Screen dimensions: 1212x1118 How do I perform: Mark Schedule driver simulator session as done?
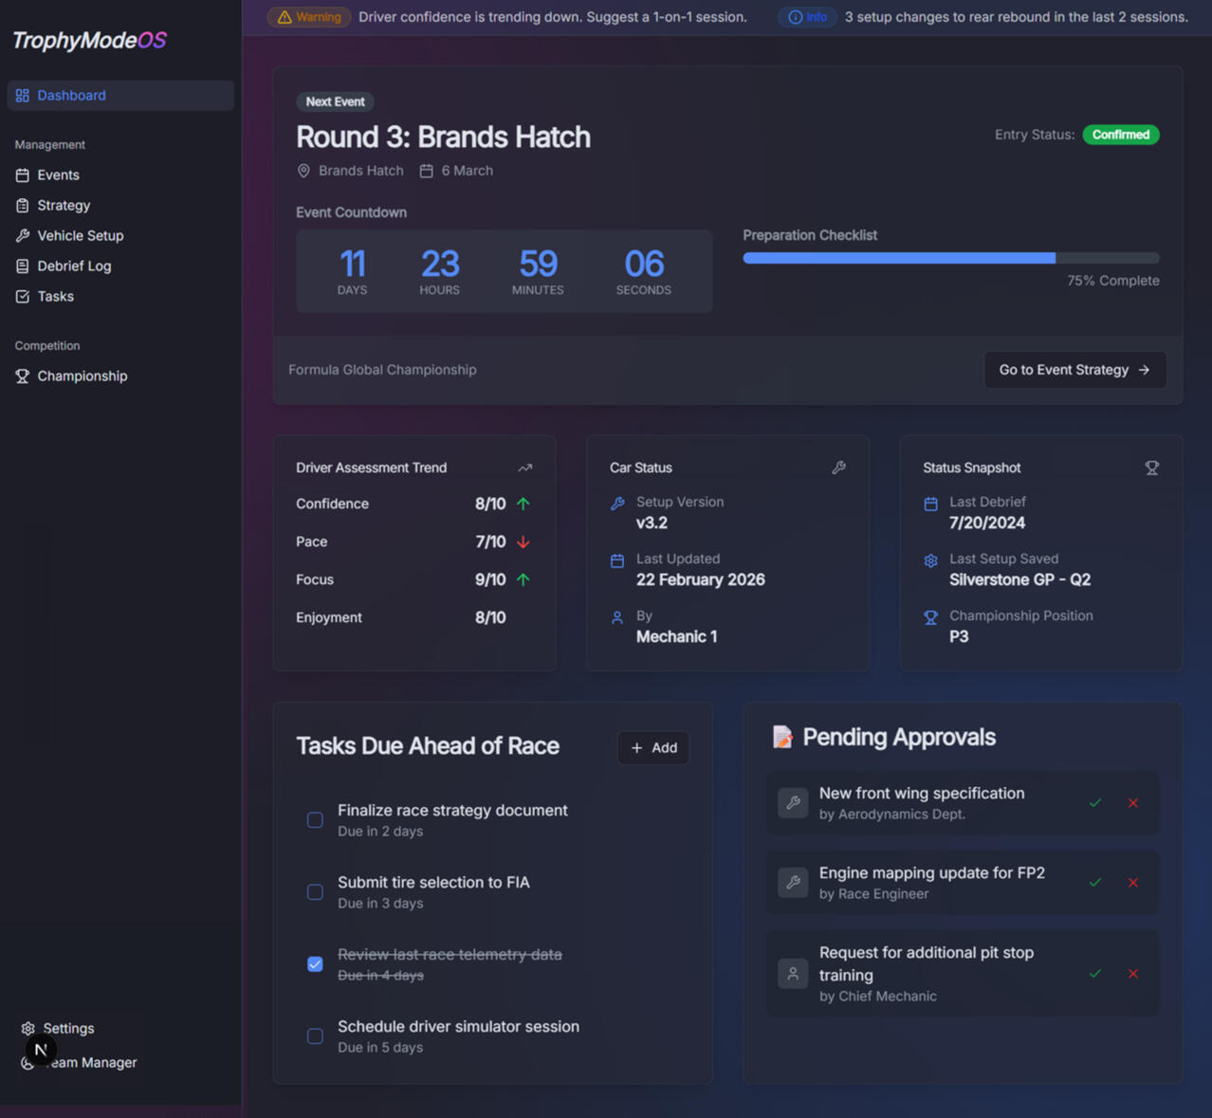[x=315, y=1036]
